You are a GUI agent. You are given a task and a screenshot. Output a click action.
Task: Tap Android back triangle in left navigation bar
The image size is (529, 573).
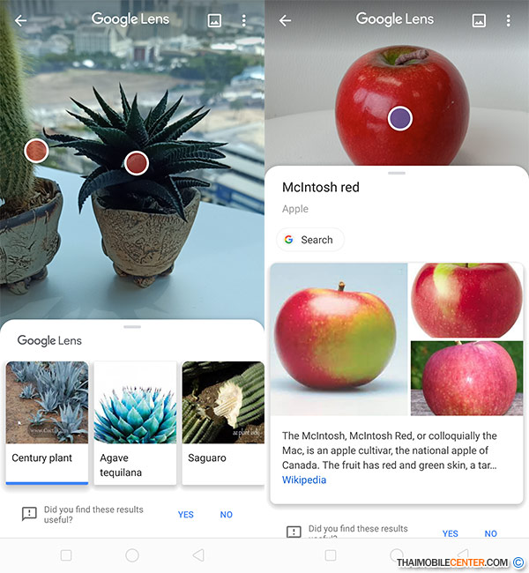tap(198, 555)
